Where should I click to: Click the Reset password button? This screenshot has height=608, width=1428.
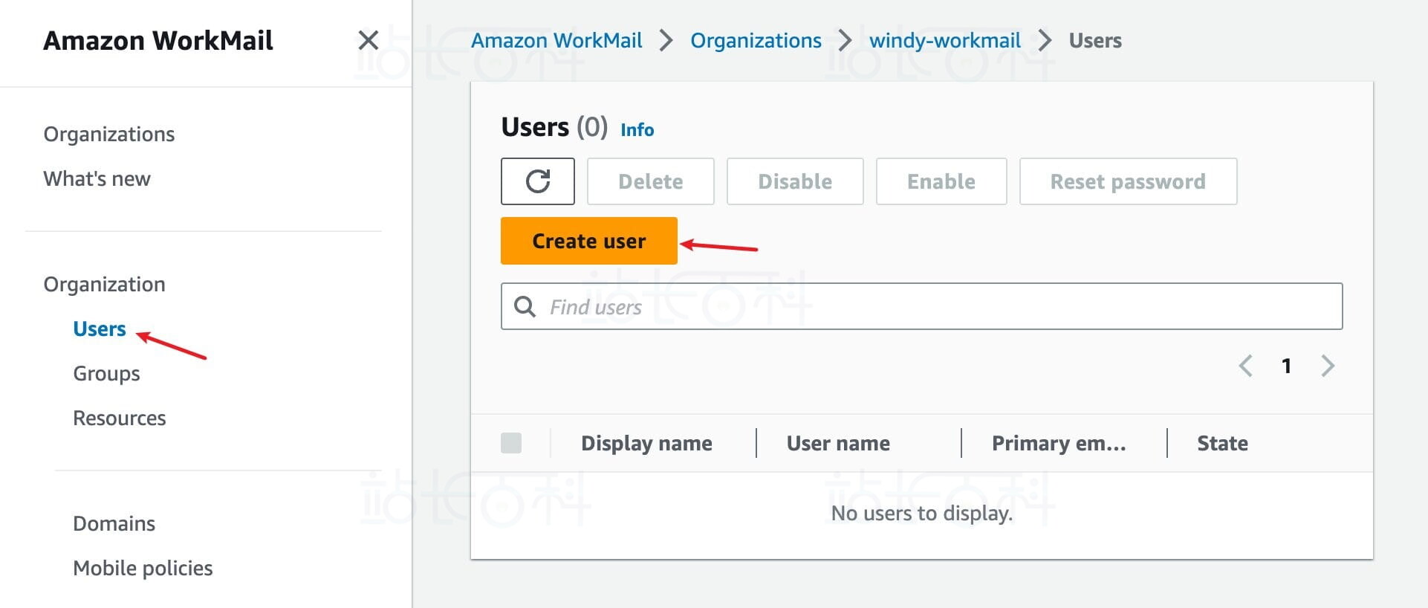click(1127, 181)
